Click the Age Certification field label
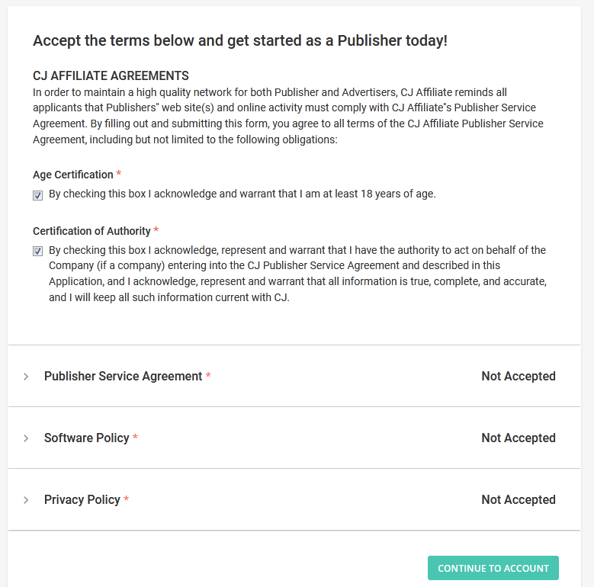This screenshot has width=594, height=587. [x=72, y=175]
